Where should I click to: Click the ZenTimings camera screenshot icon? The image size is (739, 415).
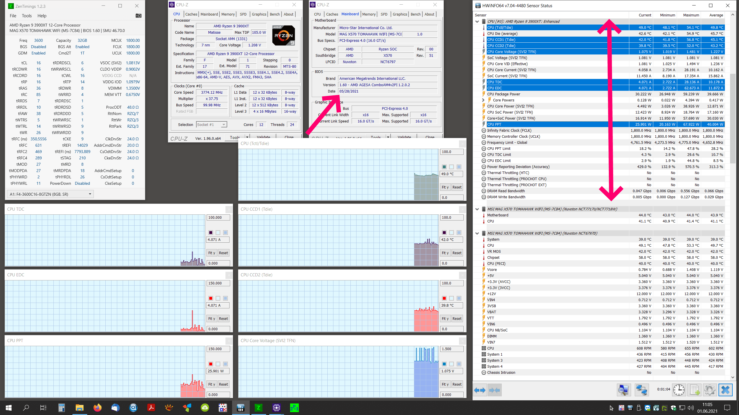coord(138,16)
